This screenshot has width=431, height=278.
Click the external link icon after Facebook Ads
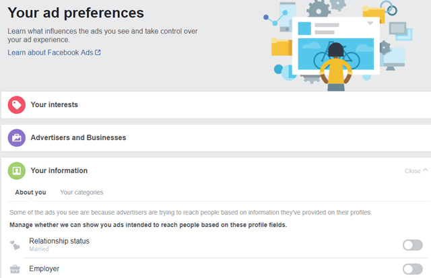coord(98,53)
